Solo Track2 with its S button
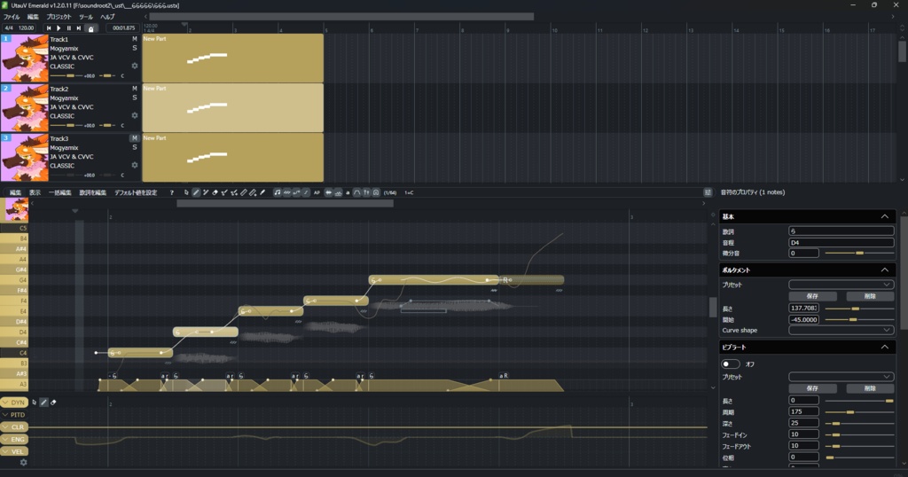Screen dimensions: 908x477 click(135, 98)
